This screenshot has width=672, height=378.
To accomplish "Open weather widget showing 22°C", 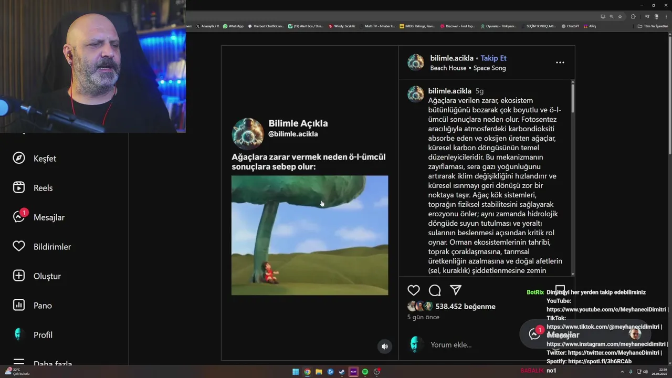I will tap(17, 371).
